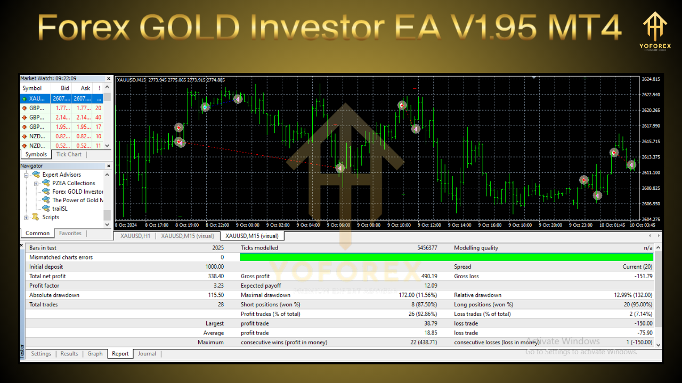Screen dimensions: 682x383
Task: Click the down arrow icon on GBP row with bid 2.14
Action: coord(24,118)
